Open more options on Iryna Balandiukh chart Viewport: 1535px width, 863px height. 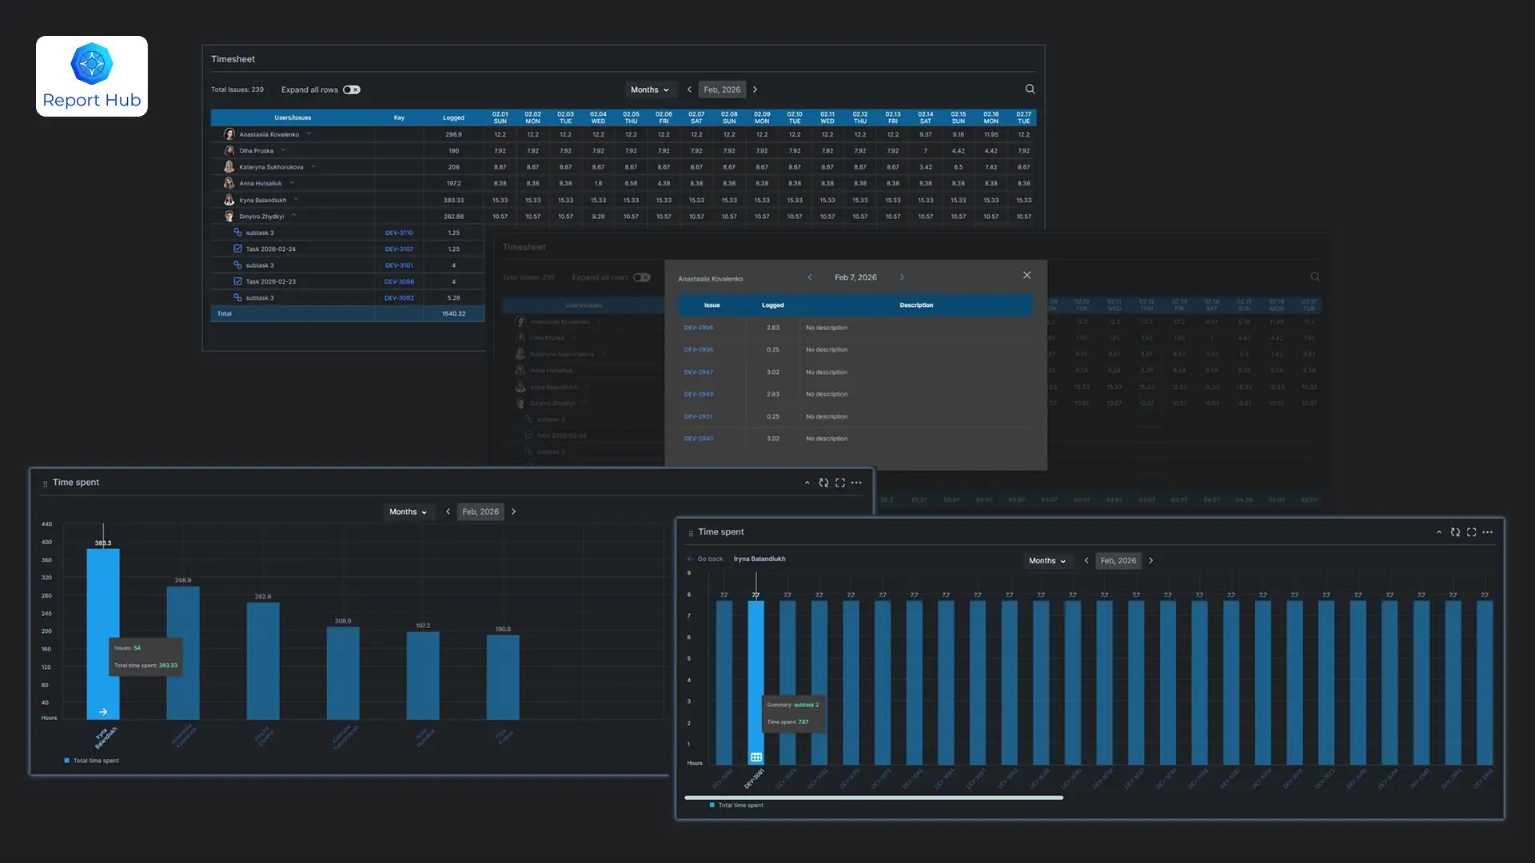coord(1487,532)
